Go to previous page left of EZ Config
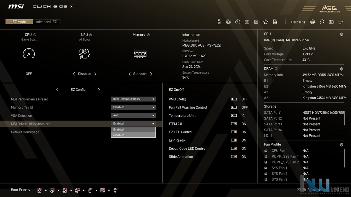The width and height of the screenshot is (351, 197). [57, 90]
